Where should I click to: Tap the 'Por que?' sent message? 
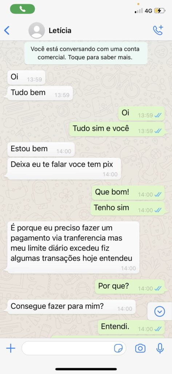tap(130, 287)
